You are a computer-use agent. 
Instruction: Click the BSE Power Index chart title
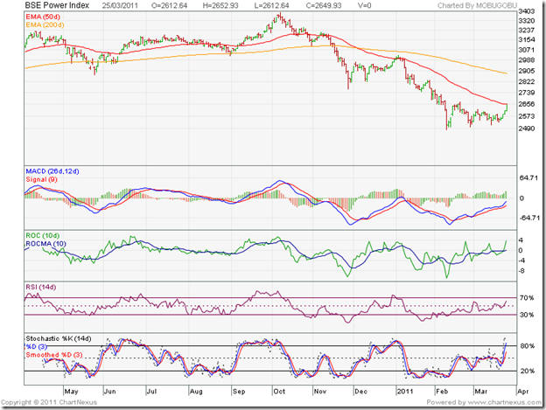(57, 5)
